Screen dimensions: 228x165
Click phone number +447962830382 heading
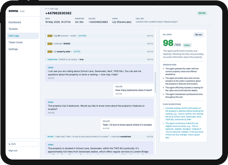[x=58, y=13]
